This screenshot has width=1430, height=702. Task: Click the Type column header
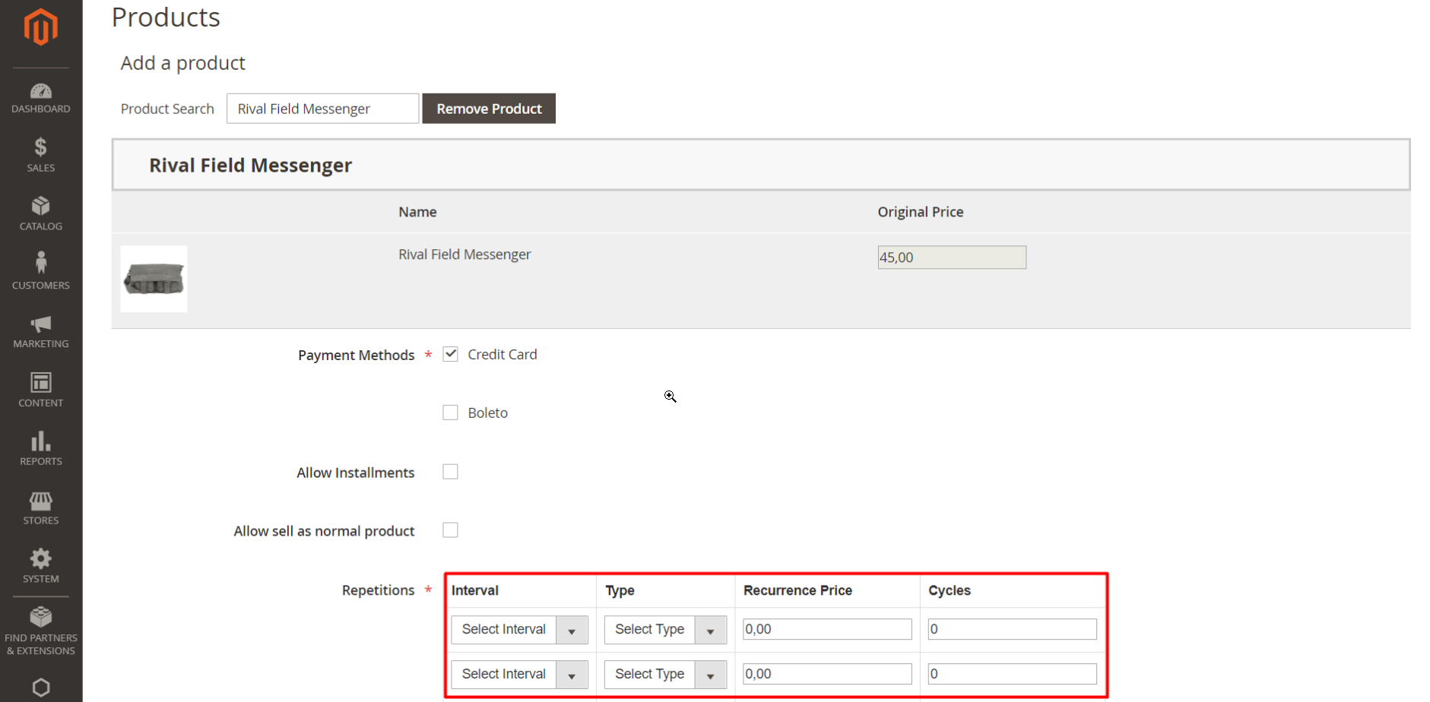point(620,590)
